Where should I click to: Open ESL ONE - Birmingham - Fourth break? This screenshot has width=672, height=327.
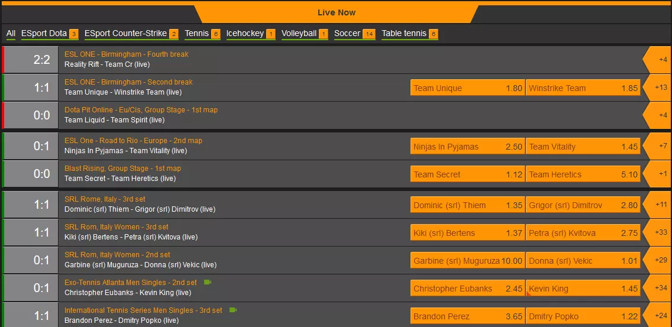click(127, 54)
